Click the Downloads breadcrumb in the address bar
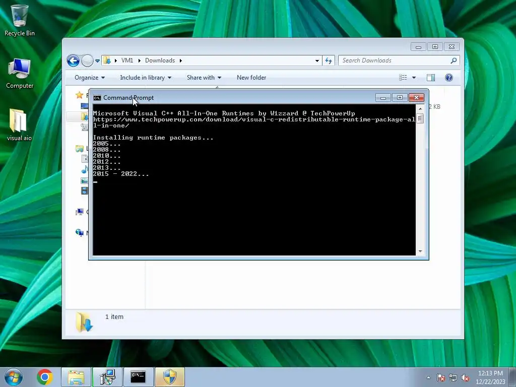The width and height of the screenshot is (516, 387). click(x=160, y=60)
